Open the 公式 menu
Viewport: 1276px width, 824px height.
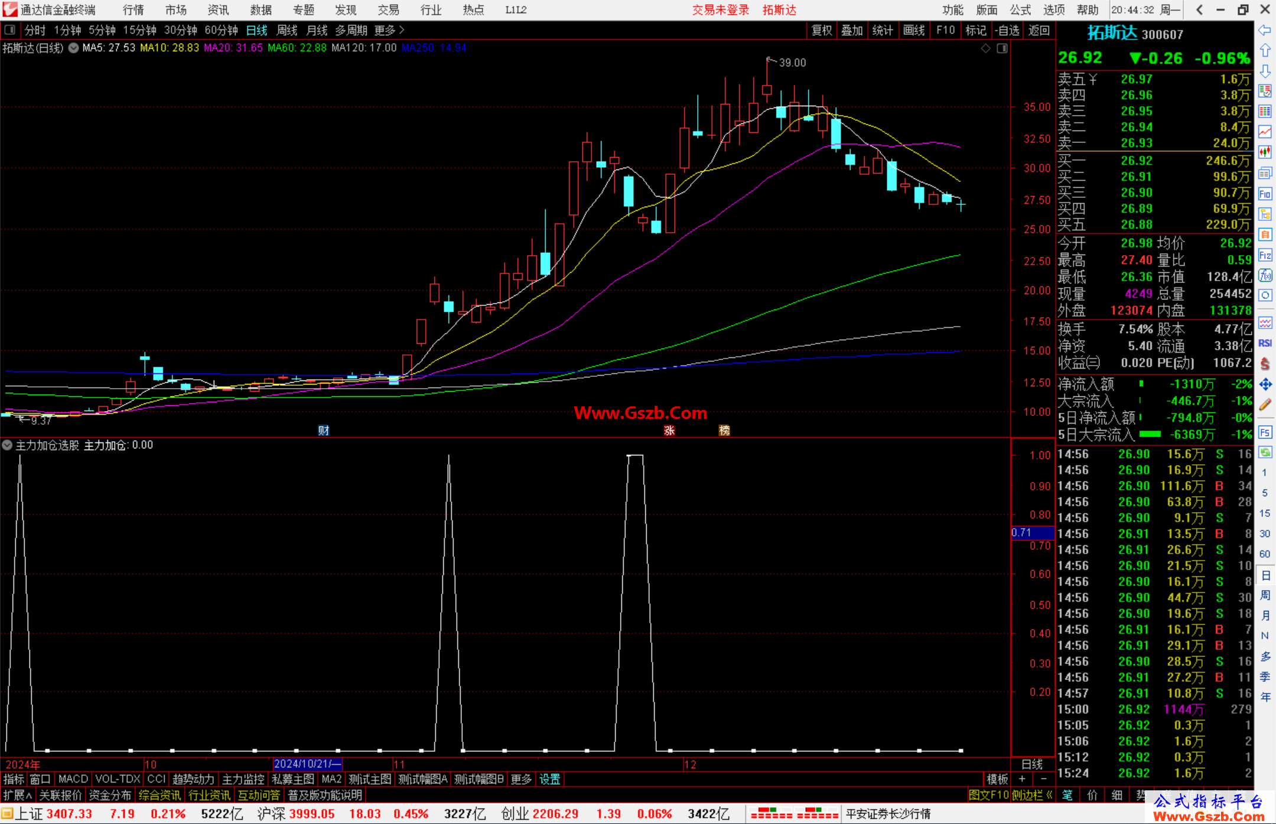(x=1020, y=10)
